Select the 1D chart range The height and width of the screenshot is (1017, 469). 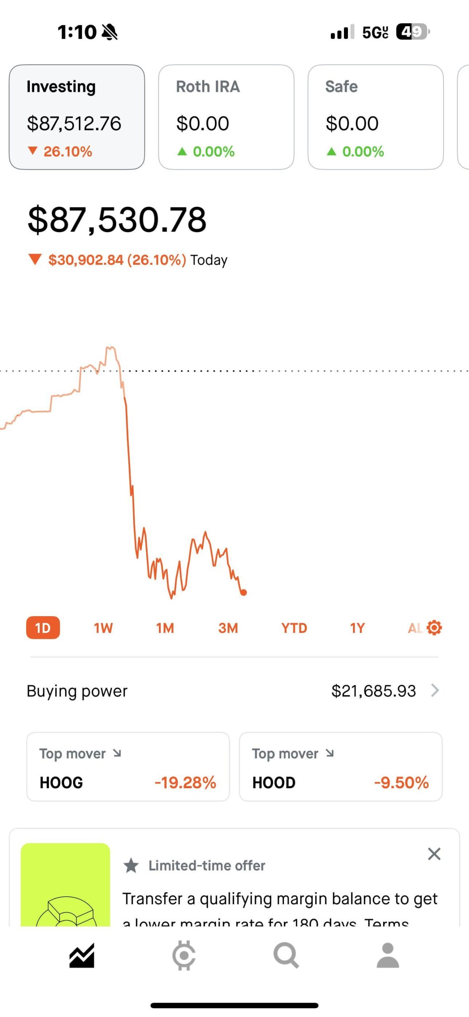click(43, 628)
